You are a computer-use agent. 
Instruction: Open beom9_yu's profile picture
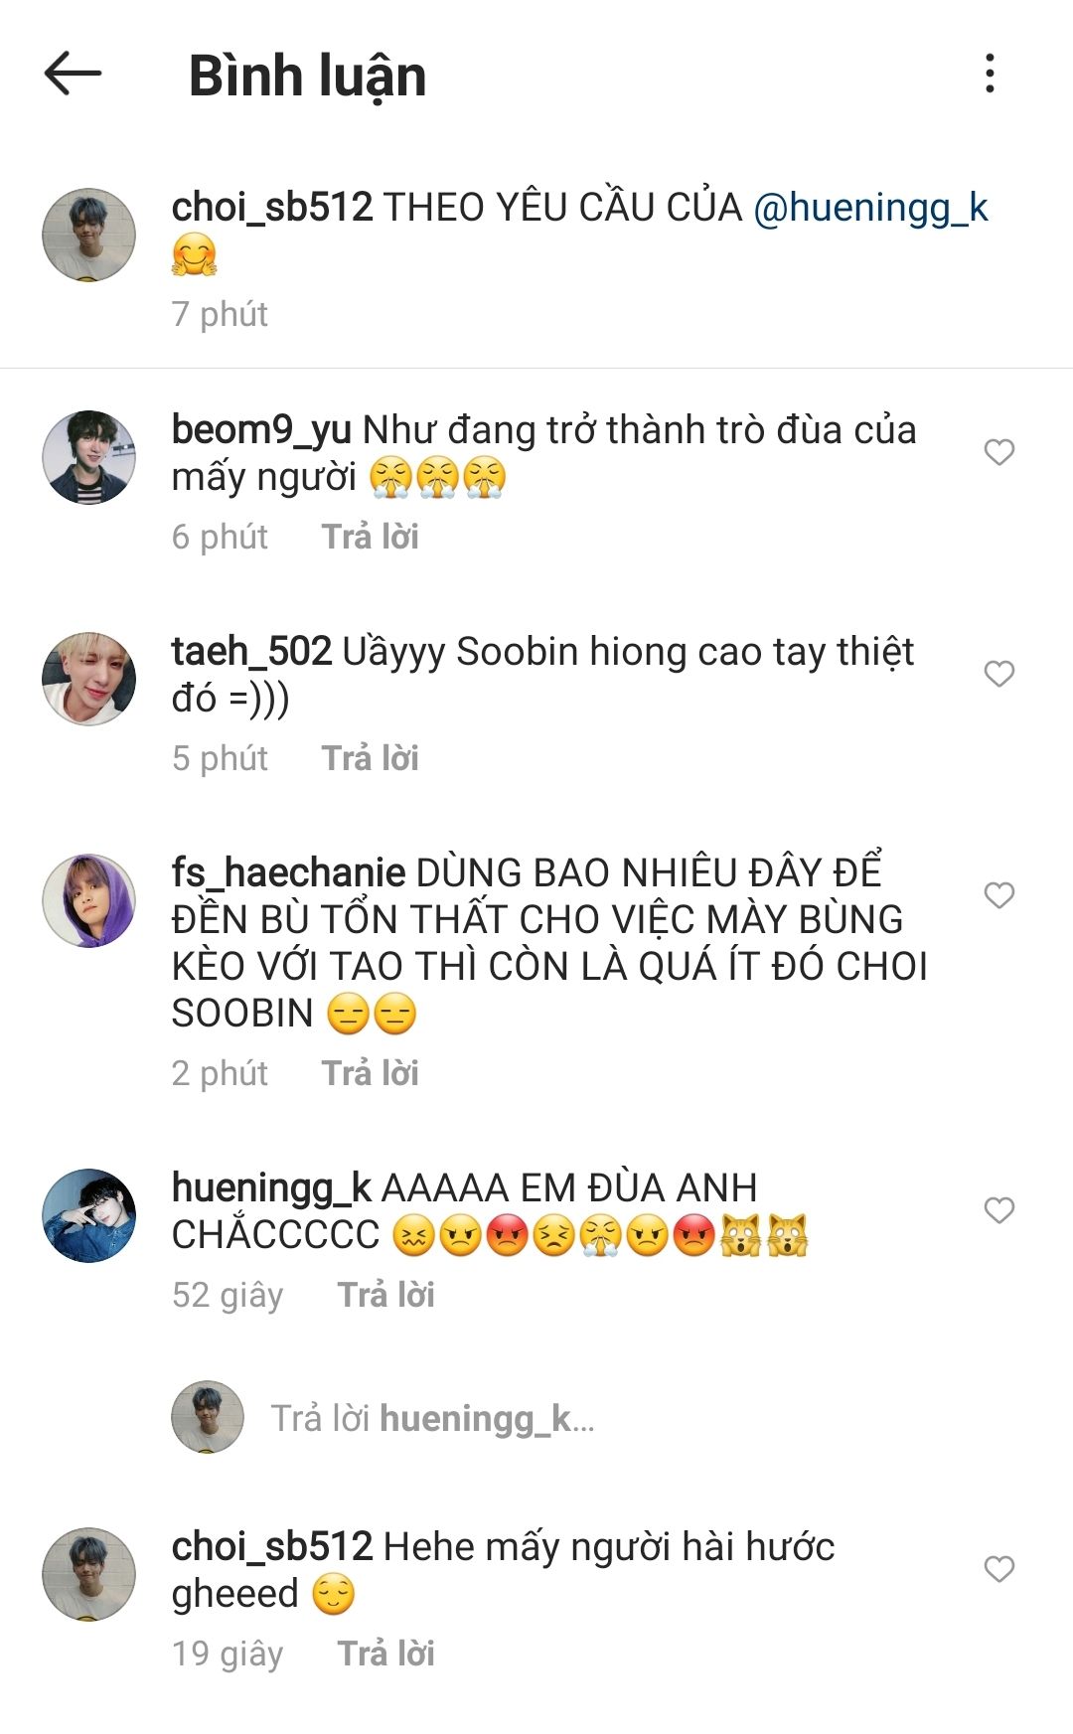pyautogui.click(x=88, y=457)
